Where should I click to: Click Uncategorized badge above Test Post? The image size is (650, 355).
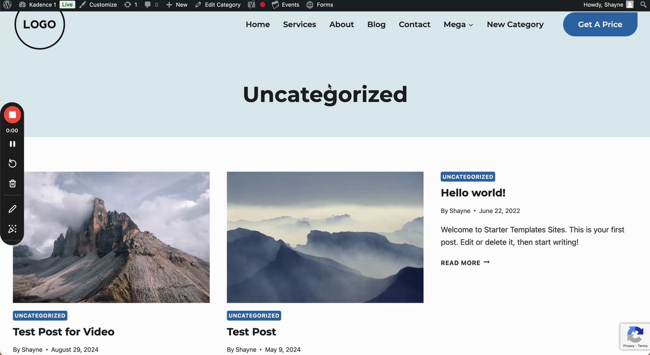[x=254, y=316]
